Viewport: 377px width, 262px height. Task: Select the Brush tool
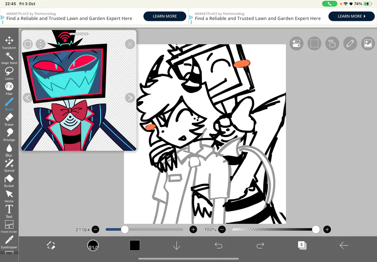point(9,104)
